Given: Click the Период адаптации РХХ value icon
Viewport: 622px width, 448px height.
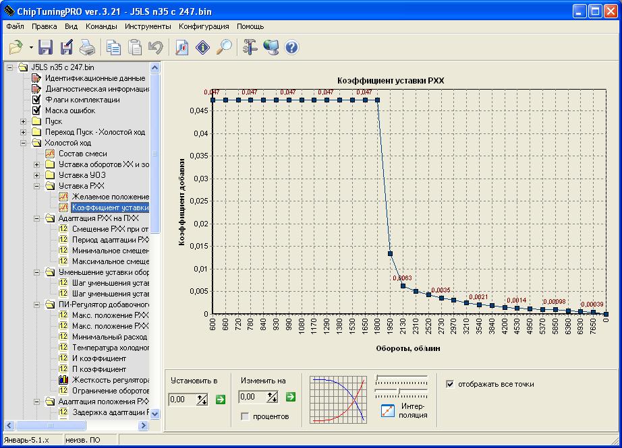Looking at the screenshot, I should (63, 240).
